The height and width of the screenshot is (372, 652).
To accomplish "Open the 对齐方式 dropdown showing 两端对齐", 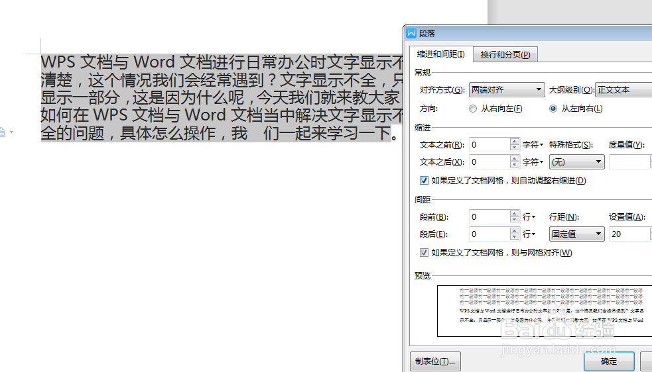I will coord(507,89).
